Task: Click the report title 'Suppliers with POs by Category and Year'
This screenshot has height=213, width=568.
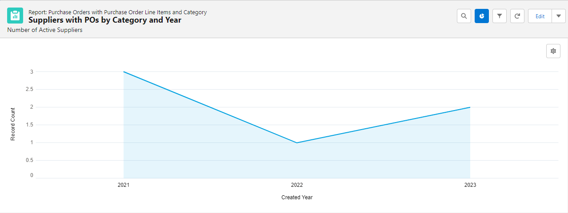Action: (x=105, y=20)
